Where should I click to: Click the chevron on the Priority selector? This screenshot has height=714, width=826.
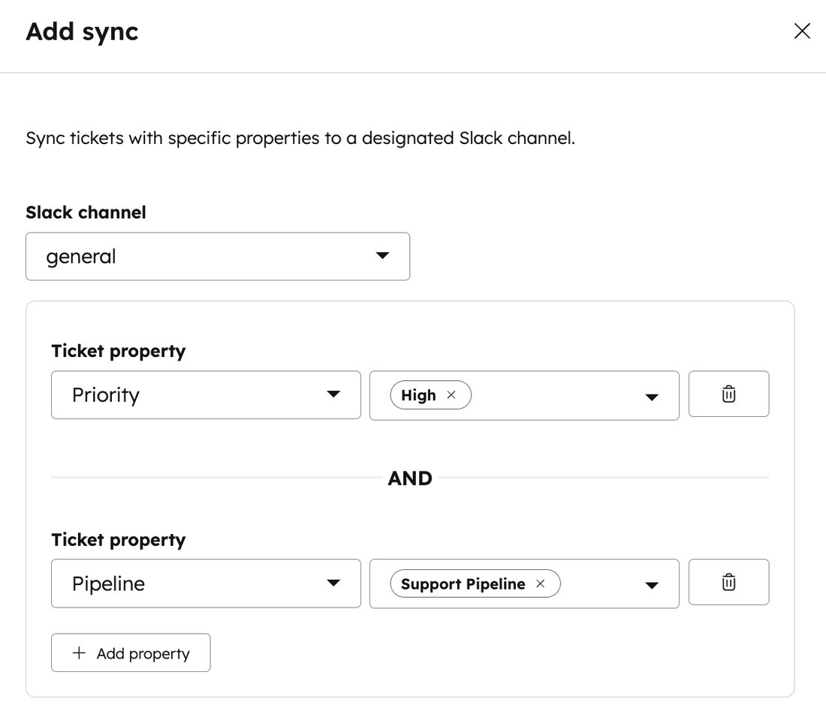[x=333, y=394]
